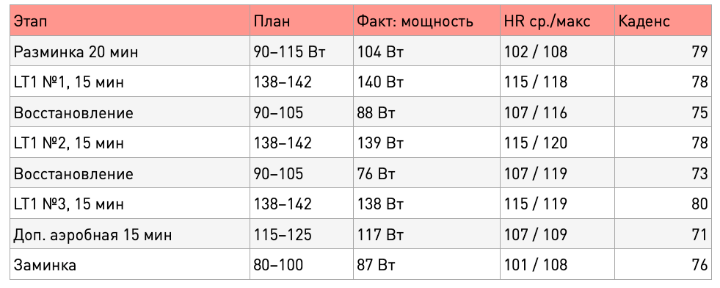This screenshot has width=720, height=288.
Task: Select the Разминка 20 мин cell
Action: click(x=130, y=51)
